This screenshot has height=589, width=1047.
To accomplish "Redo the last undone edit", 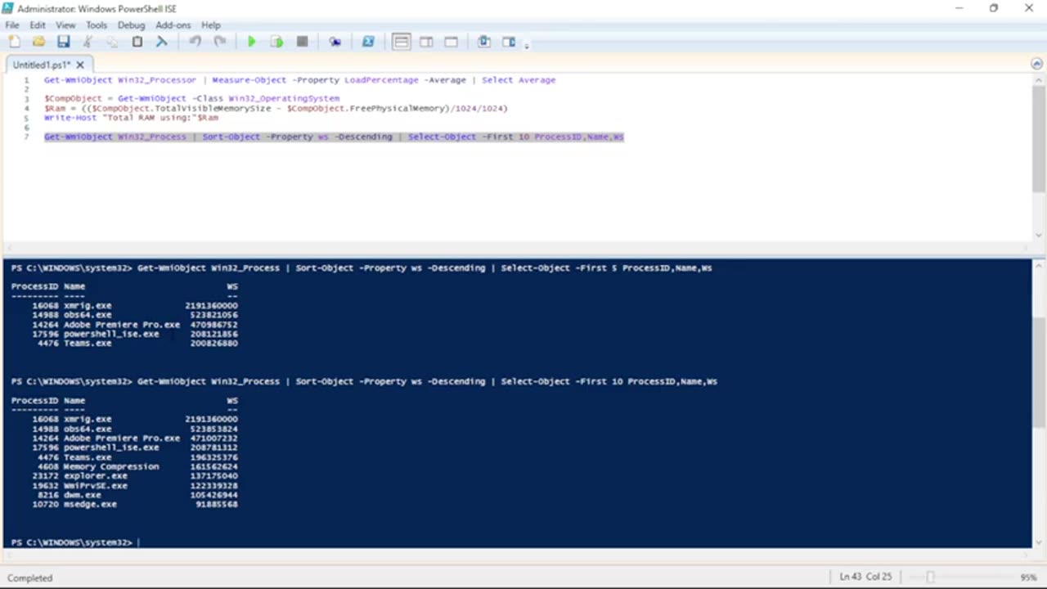I will coord(220,42).
